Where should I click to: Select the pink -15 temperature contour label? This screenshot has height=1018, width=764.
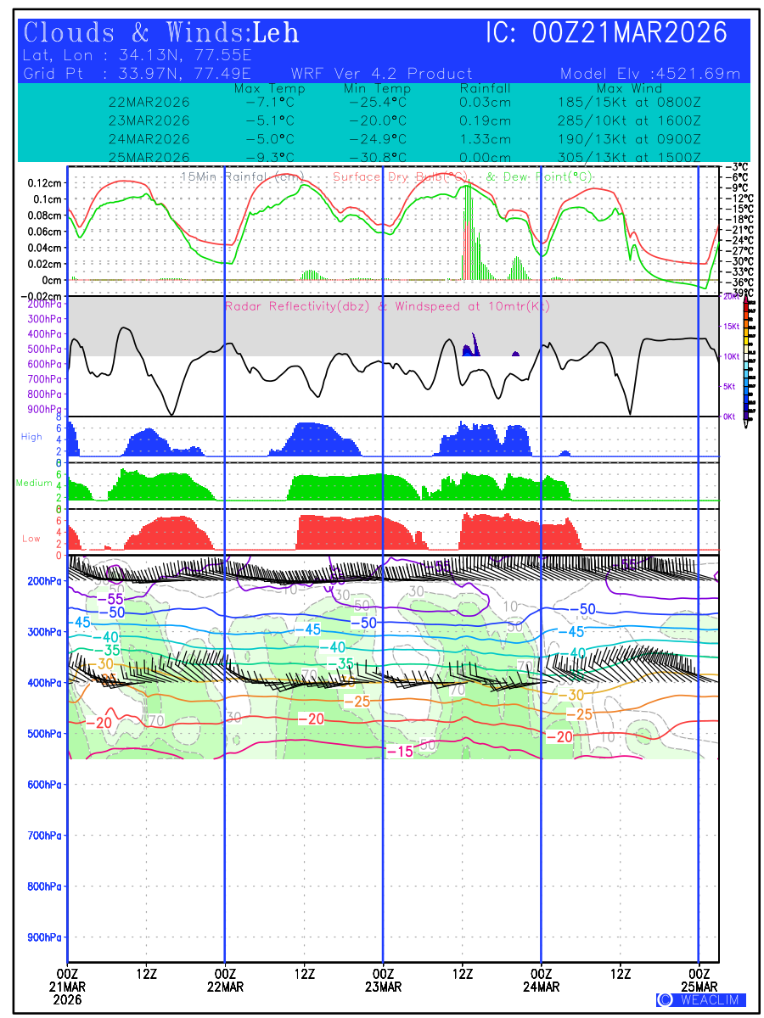pos(399,752)
